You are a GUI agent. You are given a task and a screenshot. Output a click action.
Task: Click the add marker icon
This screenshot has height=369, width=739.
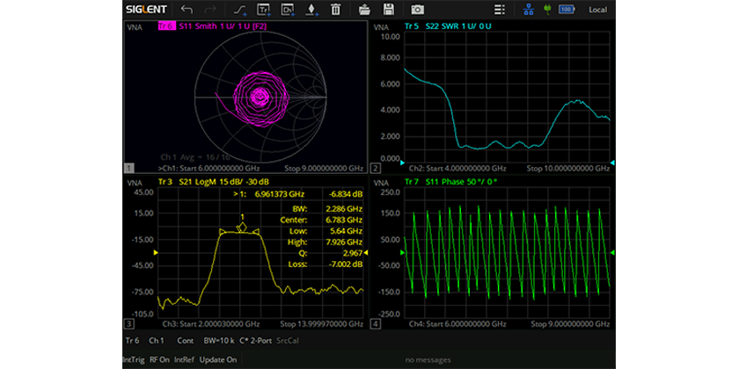coord(311,10)
